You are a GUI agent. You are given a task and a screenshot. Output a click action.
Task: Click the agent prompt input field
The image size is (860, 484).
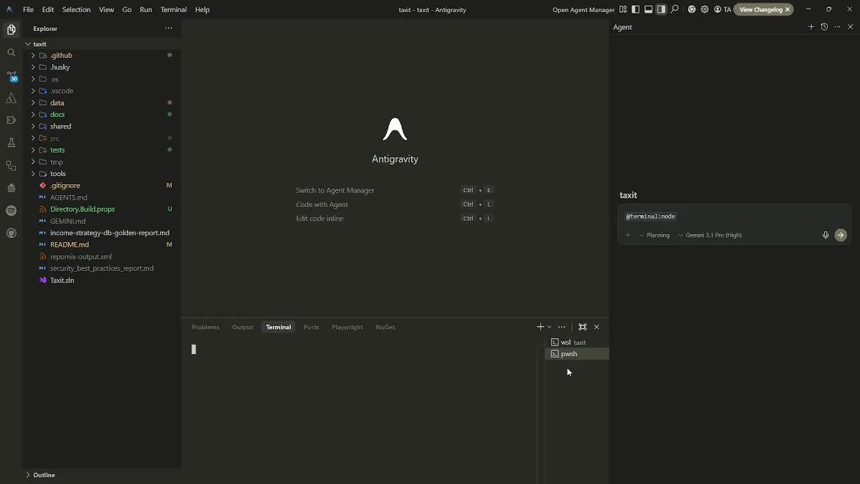tap(734, 216)
